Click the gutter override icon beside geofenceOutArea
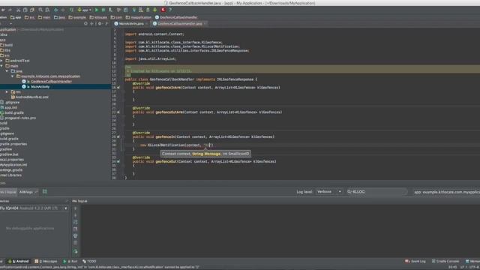Viewport: 480px width, 270px height. click(x=118, y=112)
